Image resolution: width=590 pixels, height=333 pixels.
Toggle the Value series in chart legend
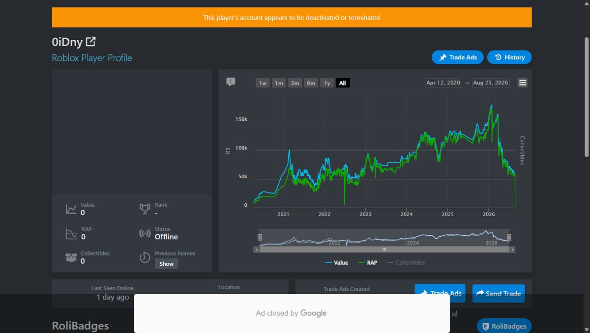337,263
